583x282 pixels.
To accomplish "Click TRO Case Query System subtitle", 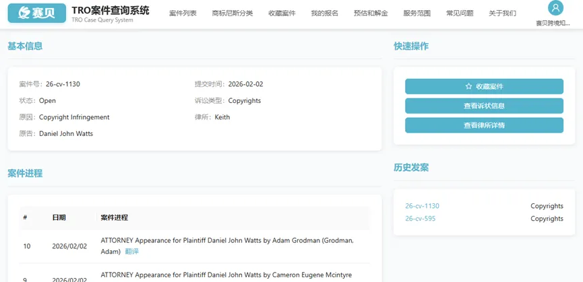I will point(102,20).
